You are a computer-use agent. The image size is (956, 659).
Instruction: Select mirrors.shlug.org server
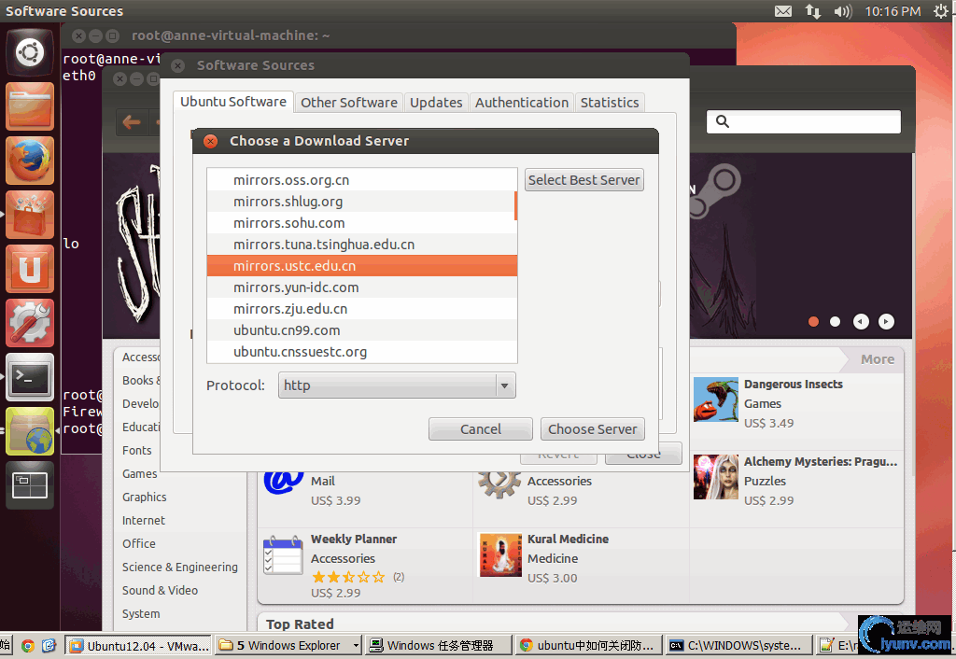[x=362, y=202]
